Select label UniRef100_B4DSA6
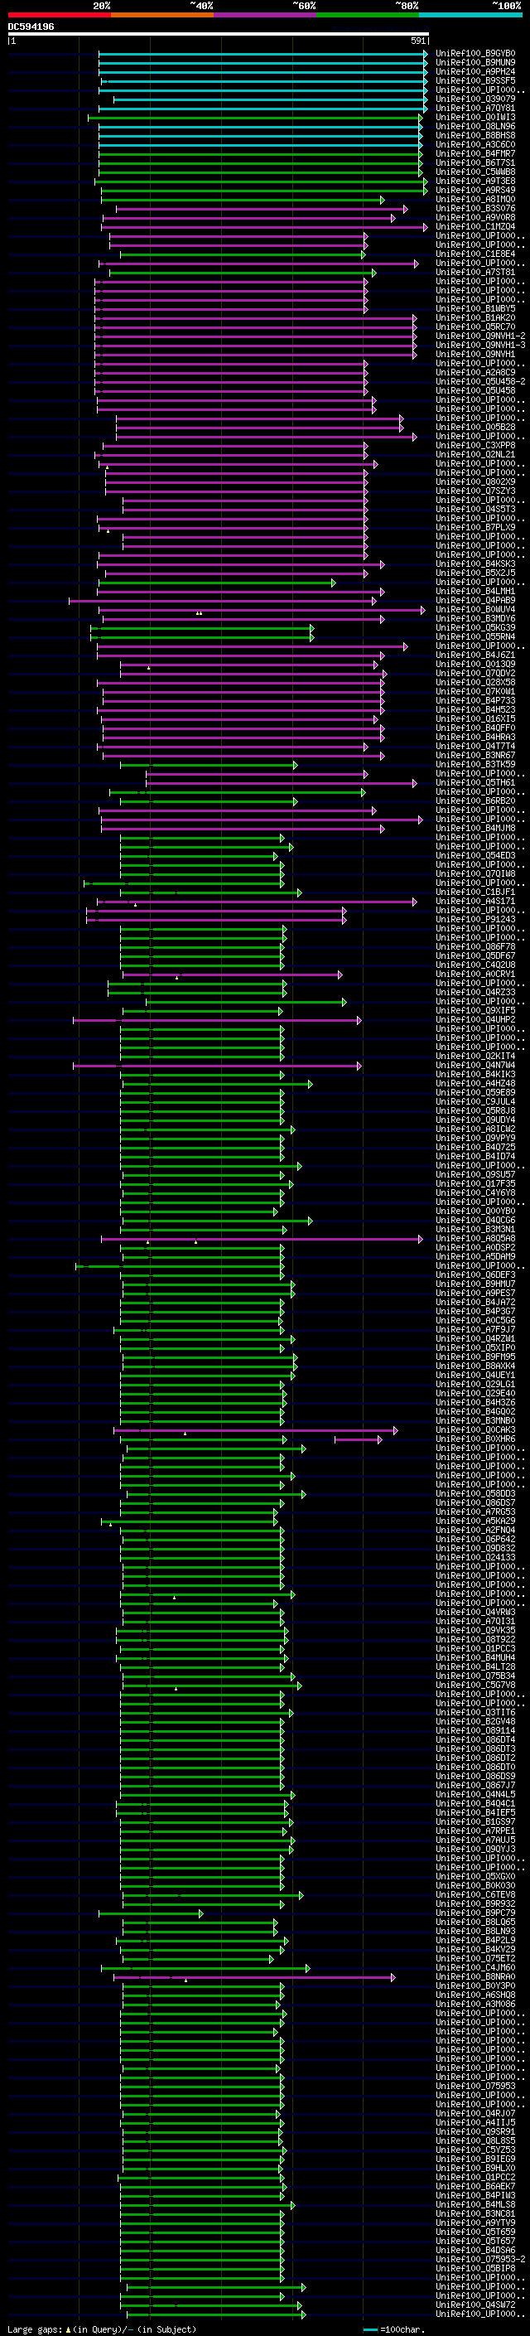Screen dimensions: 530x2336 pyautogui.click(x=475, y=2250)
